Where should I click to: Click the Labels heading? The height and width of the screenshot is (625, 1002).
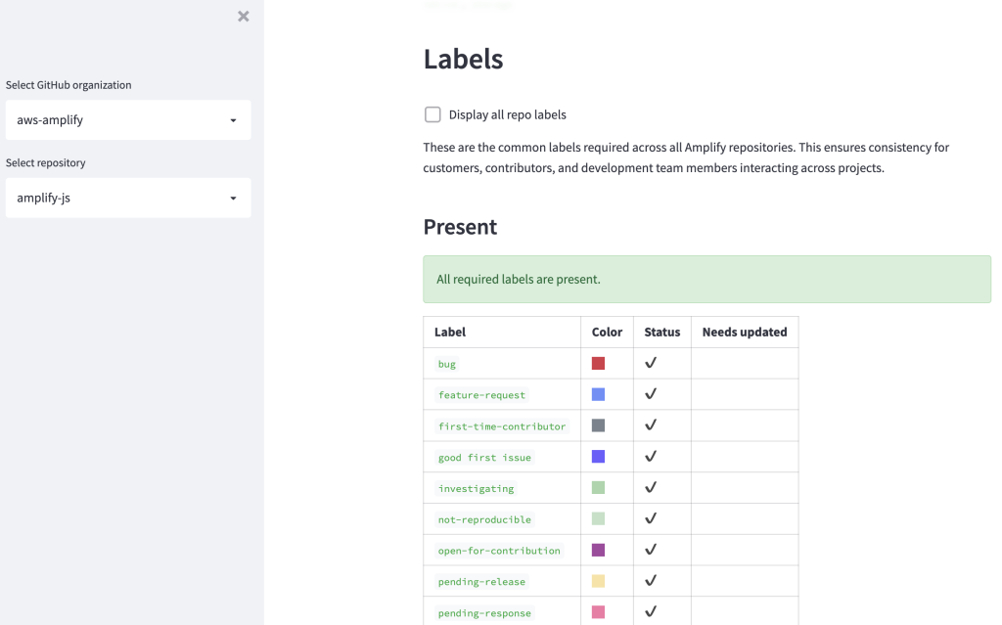pyautogui.click(x=463, y=59)
